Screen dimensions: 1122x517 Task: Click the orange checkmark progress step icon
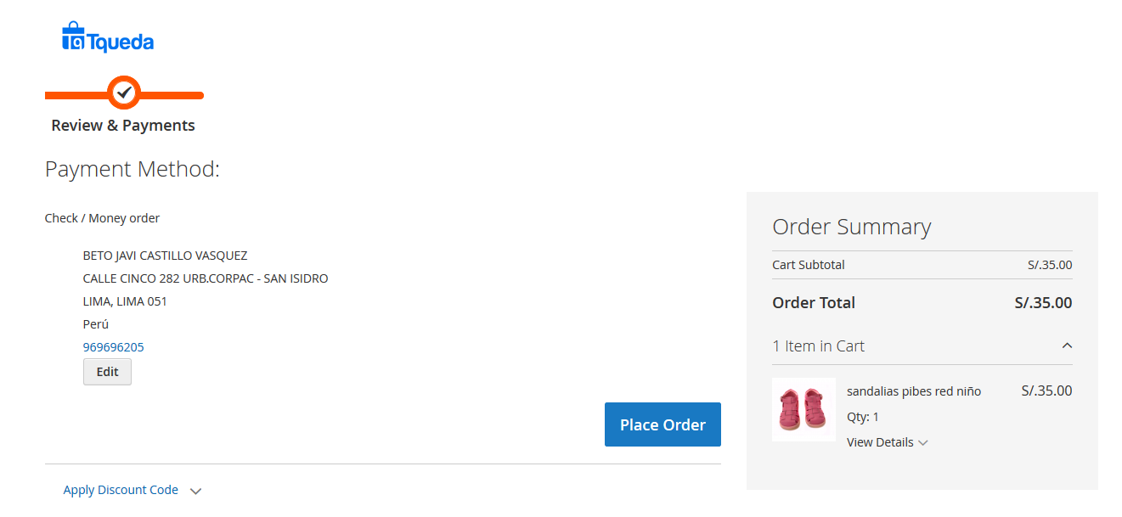(124, 92)
